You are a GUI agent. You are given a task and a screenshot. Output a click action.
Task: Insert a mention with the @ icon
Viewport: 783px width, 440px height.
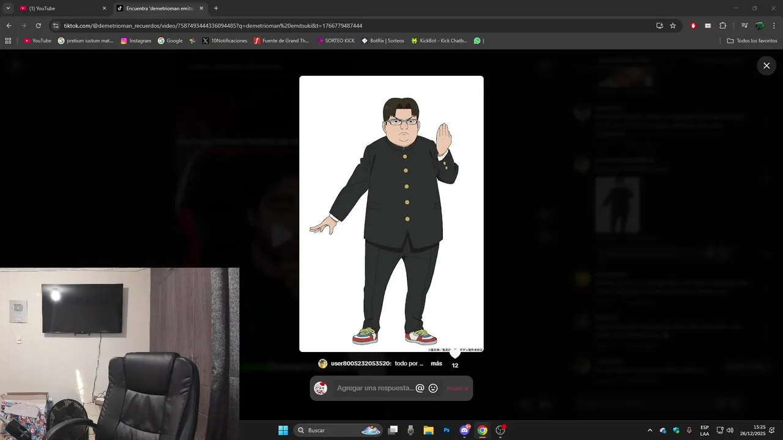click(x=420, y=388)
